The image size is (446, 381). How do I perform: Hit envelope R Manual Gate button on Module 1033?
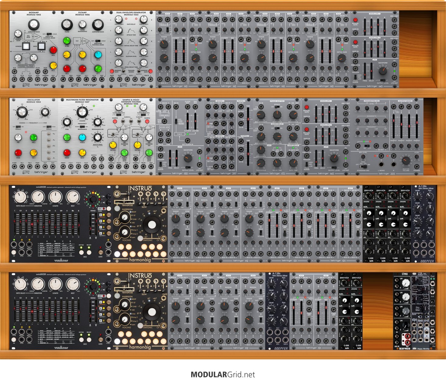pyautogui.click(x=150, y=71)
